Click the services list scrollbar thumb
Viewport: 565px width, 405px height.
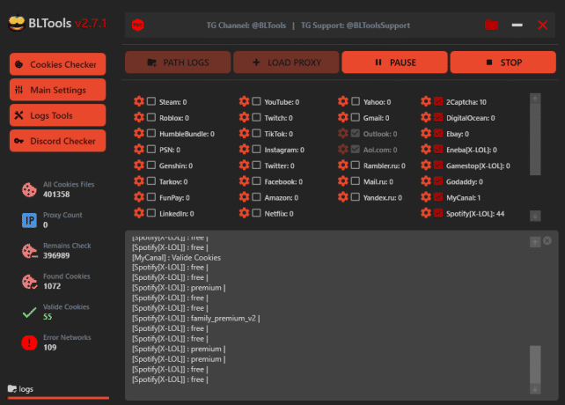[535, 140]
